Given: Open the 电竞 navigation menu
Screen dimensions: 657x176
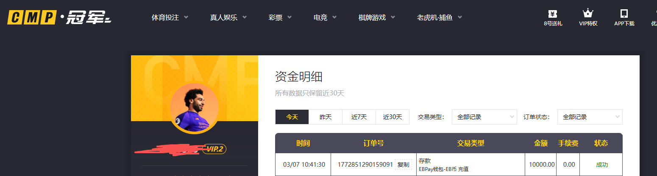Looking at the screenshot, I should [325, 18].
